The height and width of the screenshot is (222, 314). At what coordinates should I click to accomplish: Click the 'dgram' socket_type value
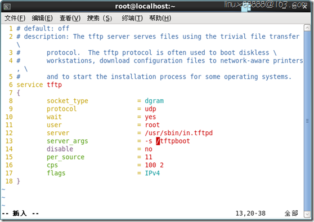154,101
